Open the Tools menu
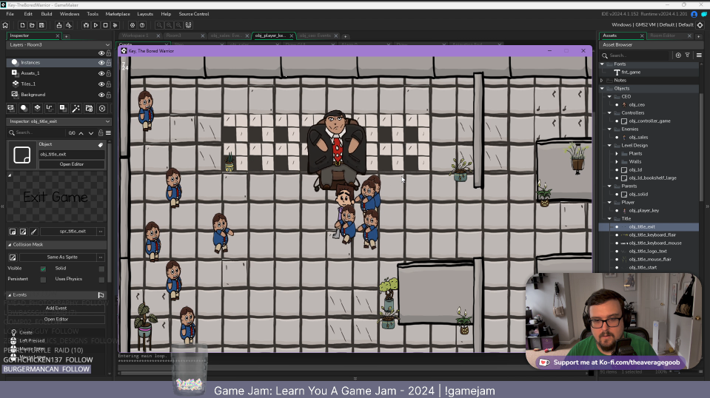Viewport: 710px width, 398px height. coord(93,14)
